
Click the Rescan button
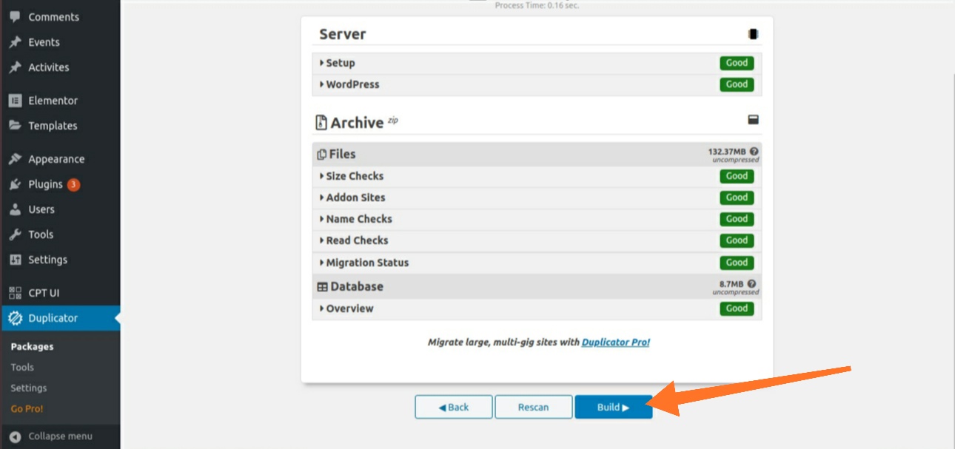tap(533, 407)
